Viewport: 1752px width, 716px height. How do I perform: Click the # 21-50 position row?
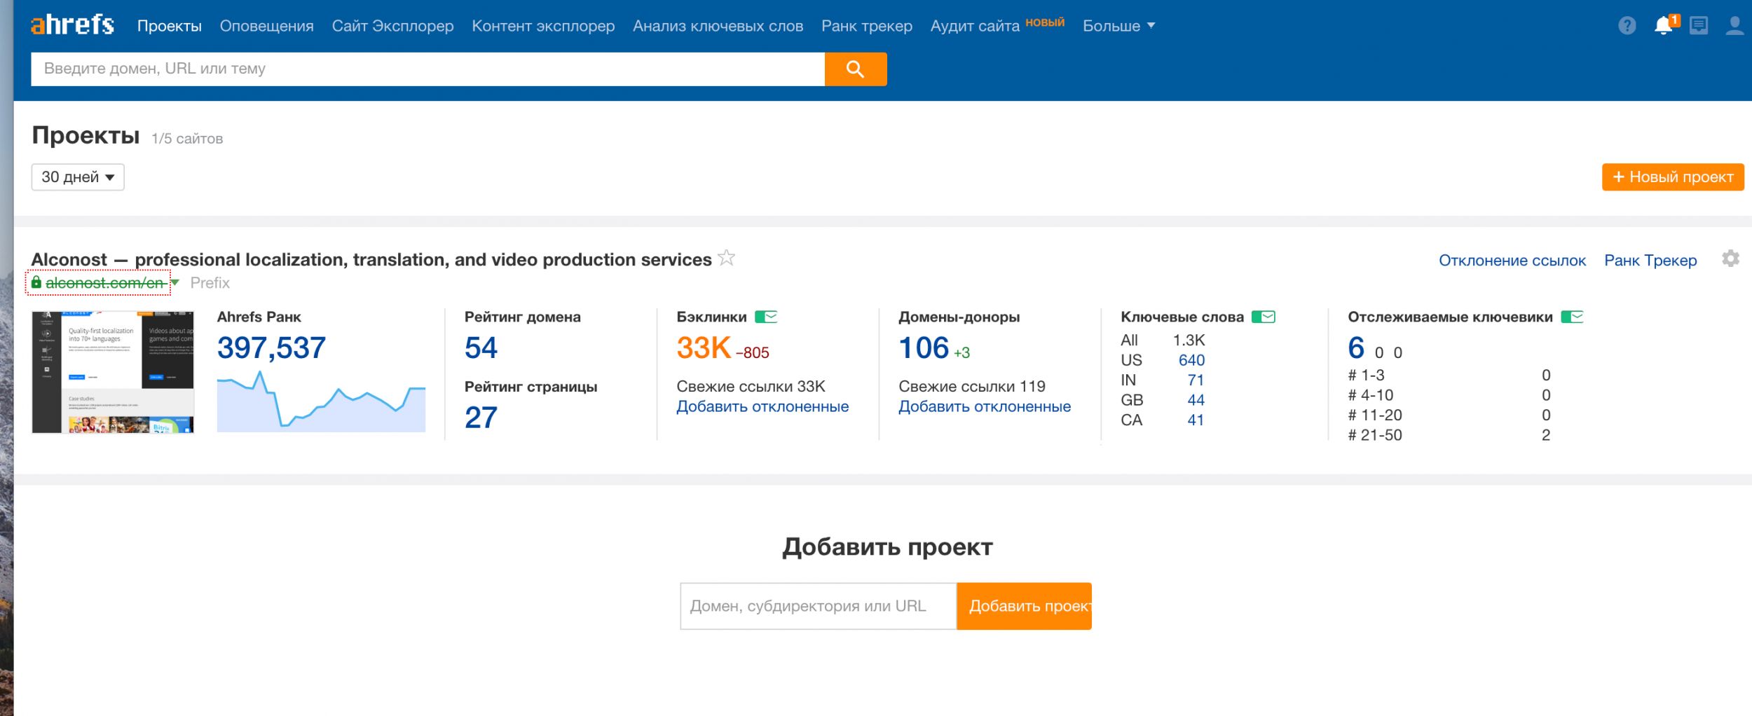point(1449,435)
